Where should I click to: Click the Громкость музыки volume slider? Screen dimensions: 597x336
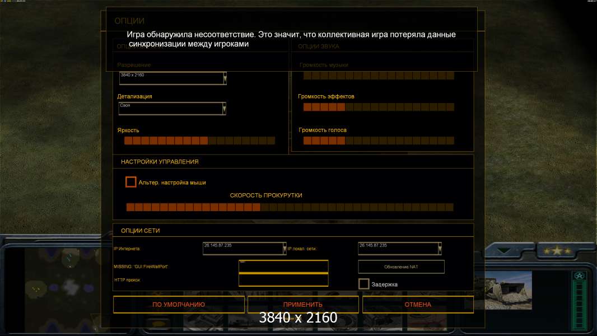379,76
